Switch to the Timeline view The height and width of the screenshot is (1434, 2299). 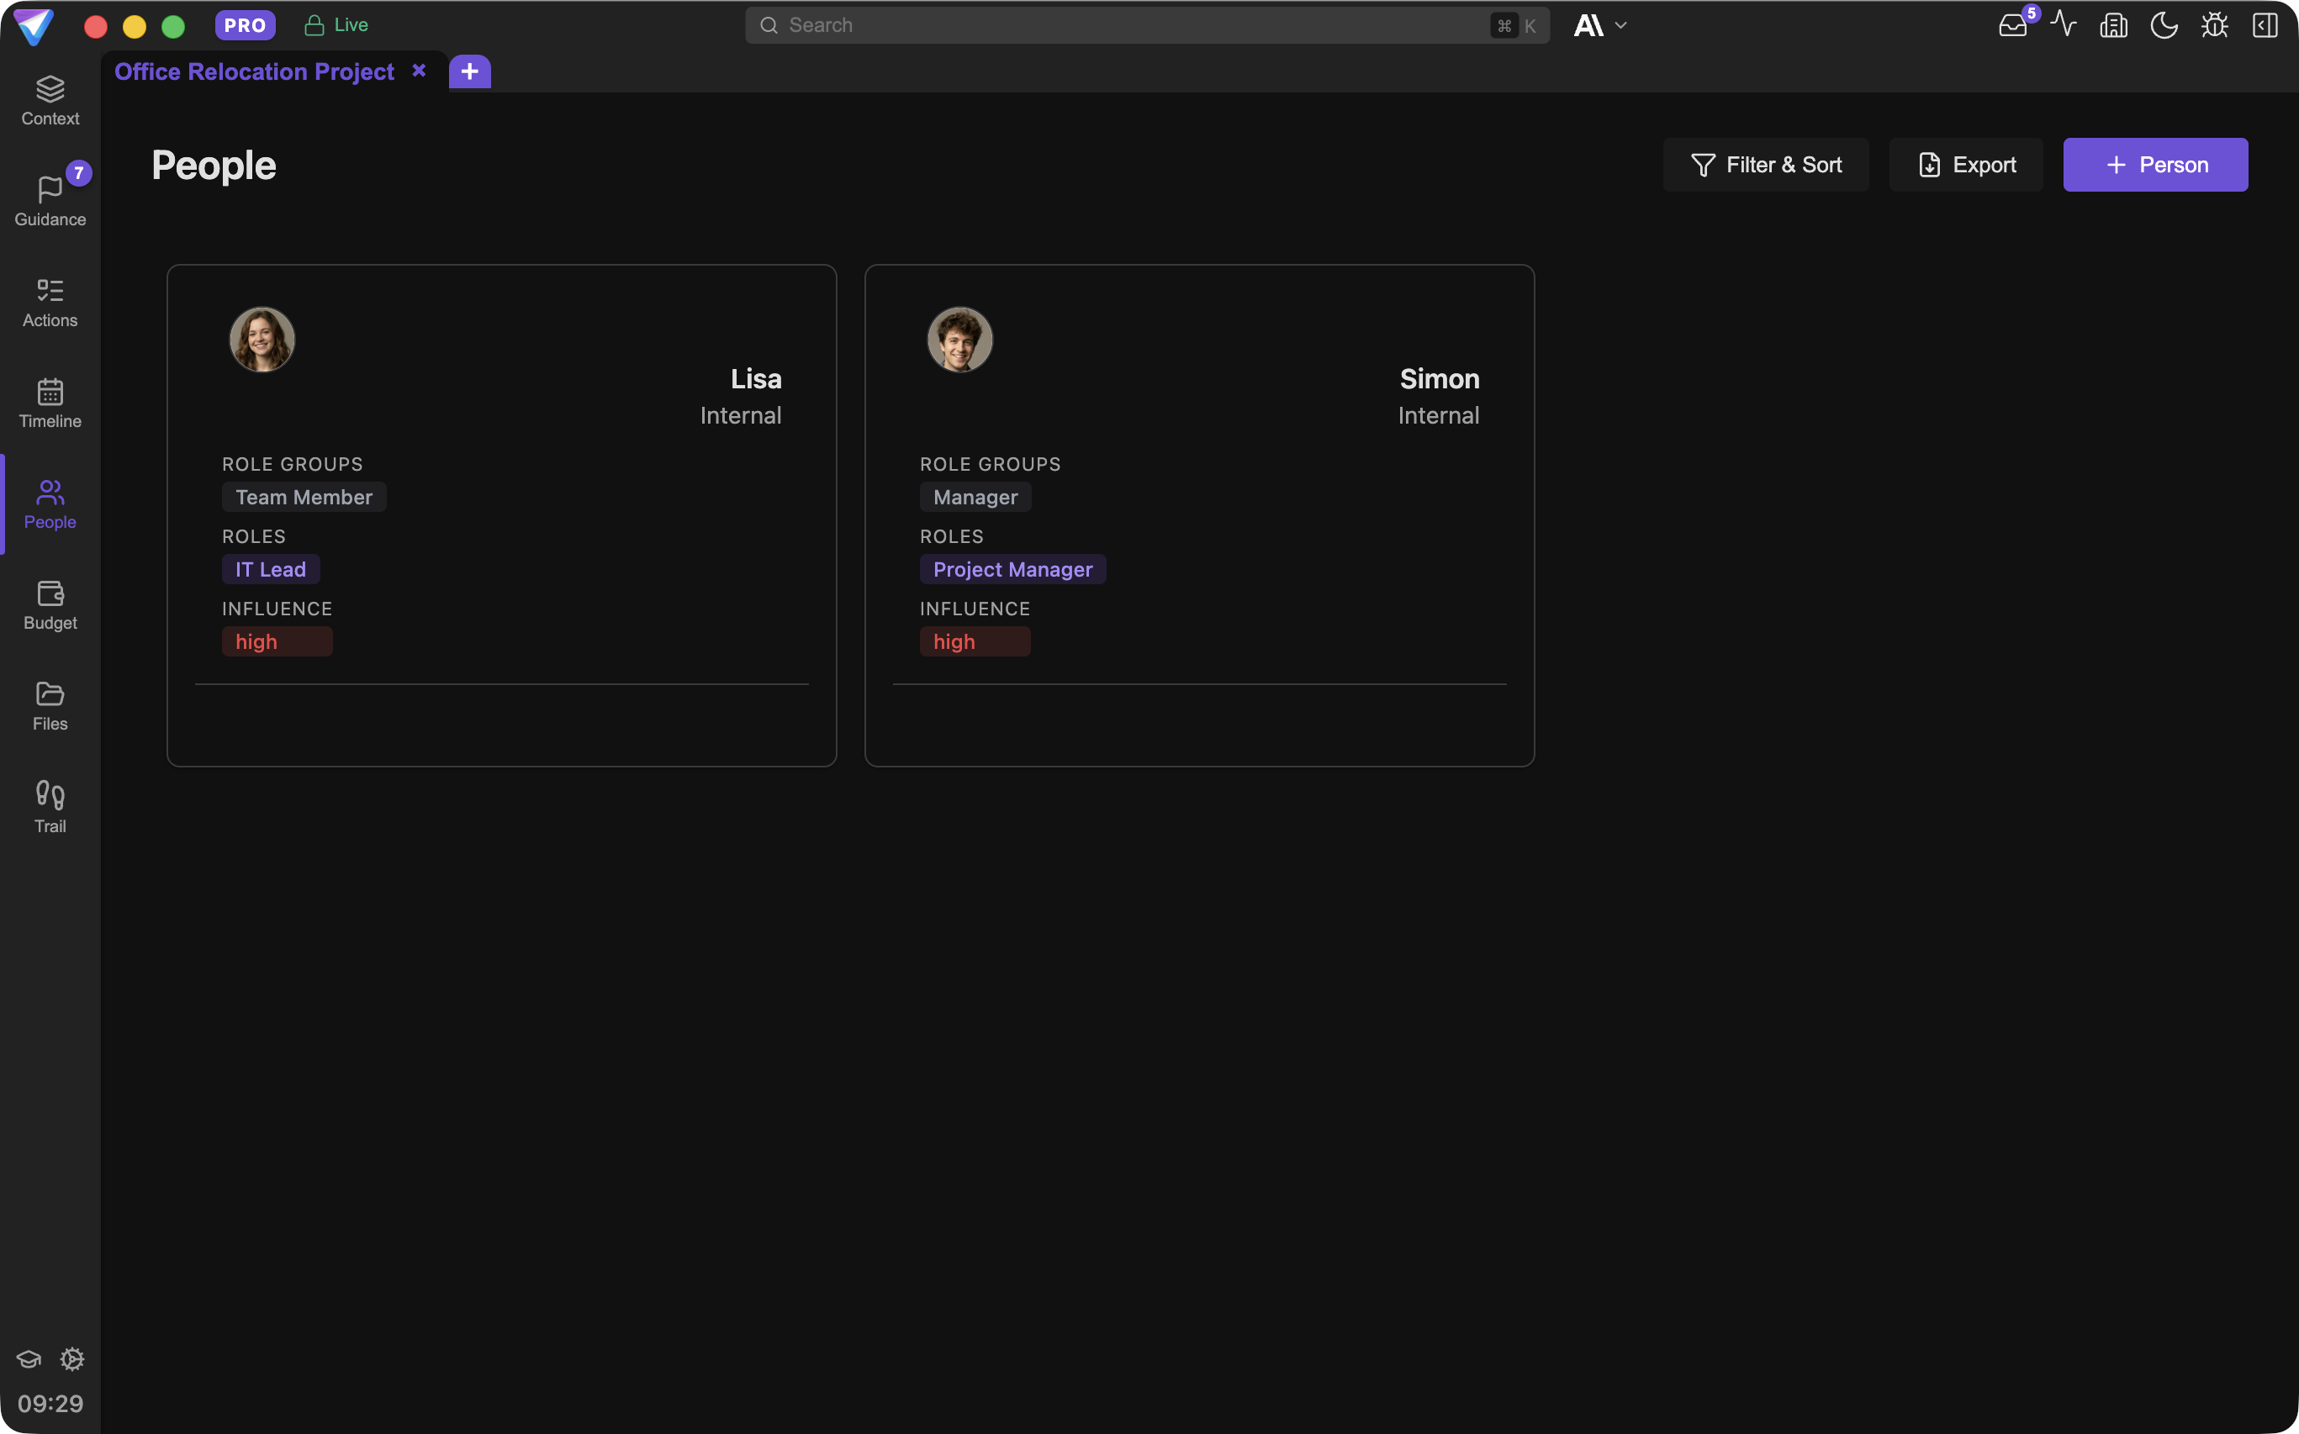click(50, 402)
